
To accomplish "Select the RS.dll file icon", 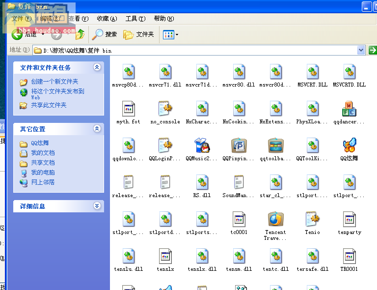I will pos(202,182).
